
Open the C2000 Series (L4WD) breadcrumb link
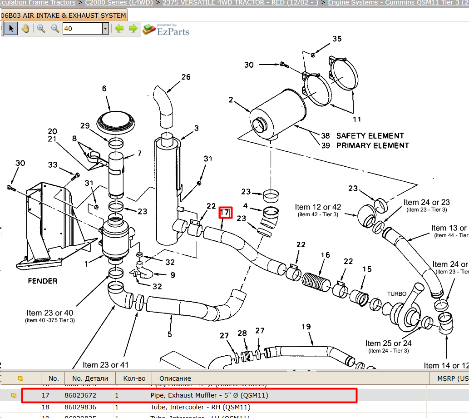pyautogui.click(x=119, y=3)
